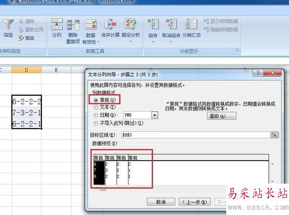Click the Filter funnel icon
The image size is (289, 215).
(8, 25)
